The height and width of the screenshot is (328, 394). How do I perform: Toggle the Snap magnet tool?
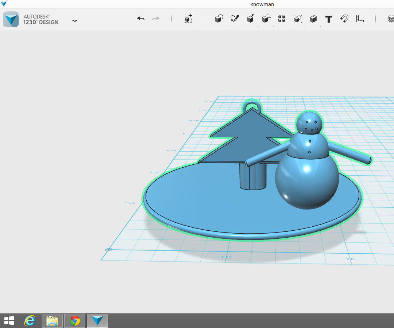[x=344, y=19]
